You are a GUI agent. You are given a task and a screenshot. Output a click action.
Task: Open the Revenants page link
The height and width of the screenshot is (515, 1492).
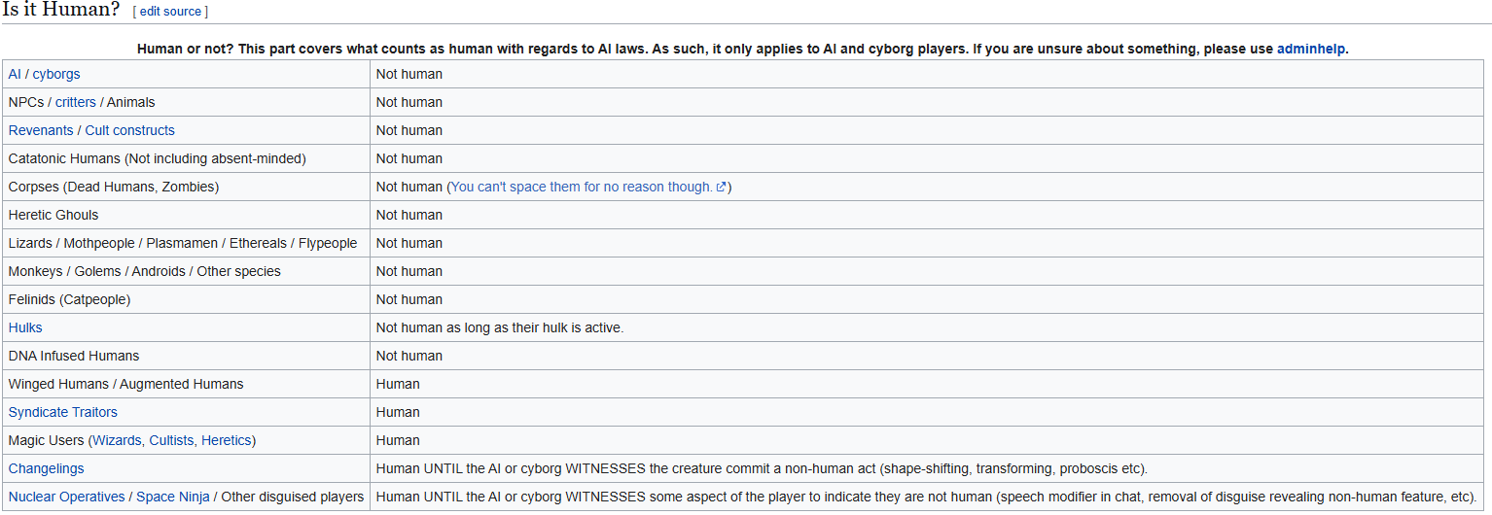coord(41,130)
